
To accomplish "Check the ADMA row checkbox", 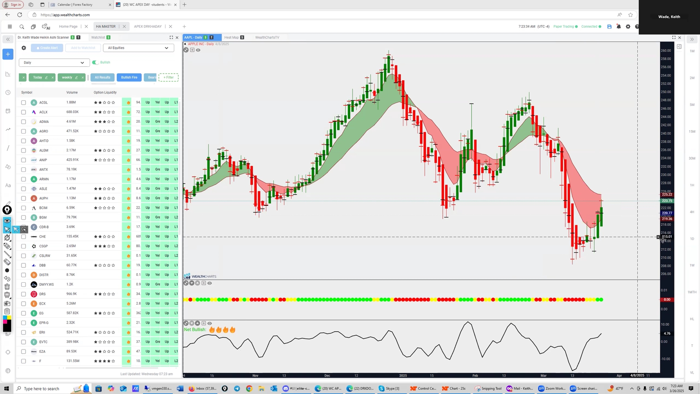I will click(x=24, y=122).
